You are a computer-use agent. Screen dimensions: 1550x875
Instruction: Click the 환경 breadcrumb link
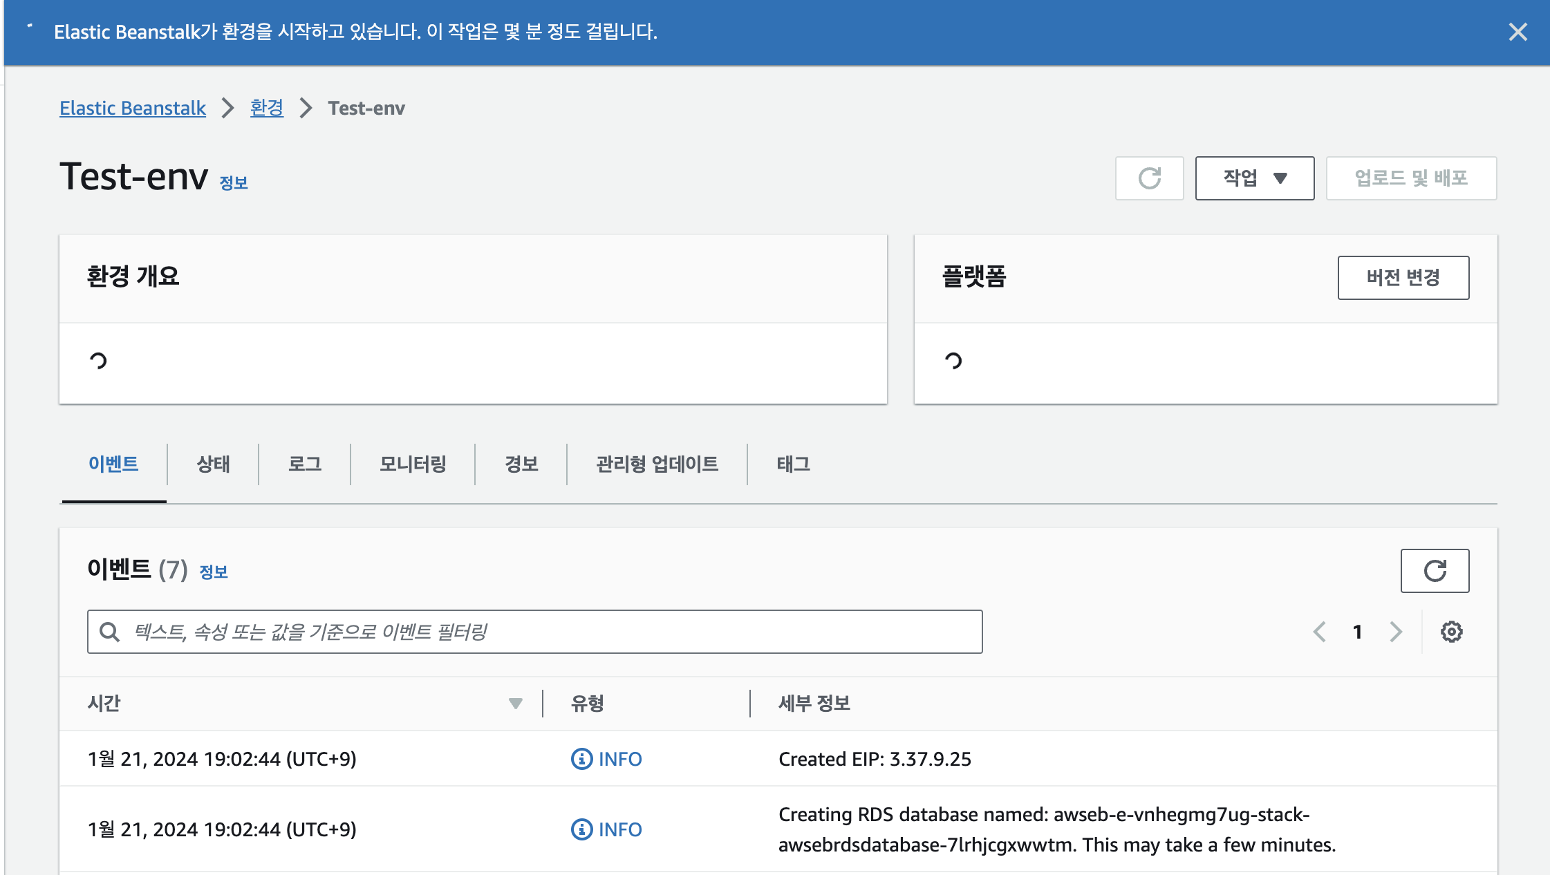(267, 108)
